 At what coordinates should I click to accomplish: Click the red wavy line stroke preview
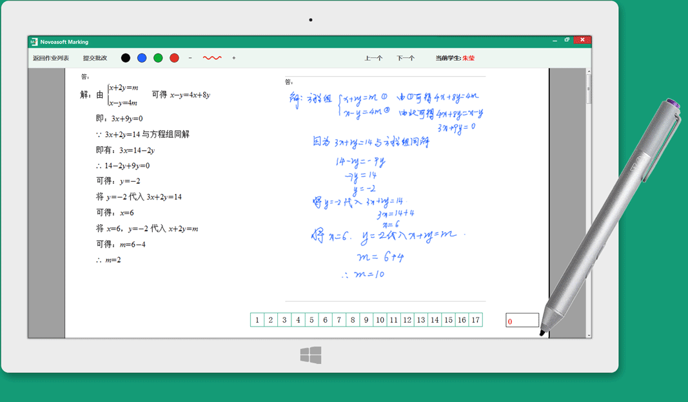pyautogui.click(x=212, y=58)
